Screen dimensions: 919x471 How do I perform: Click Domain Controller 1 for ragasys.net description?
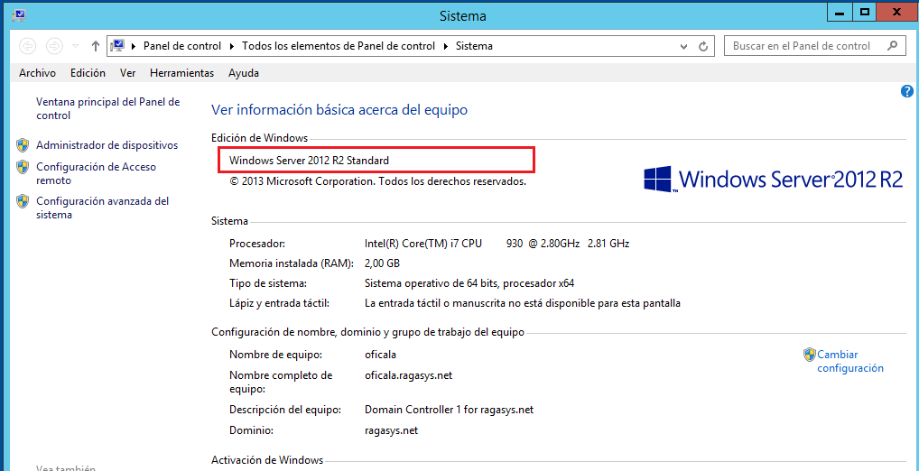(x=449, y=410)
